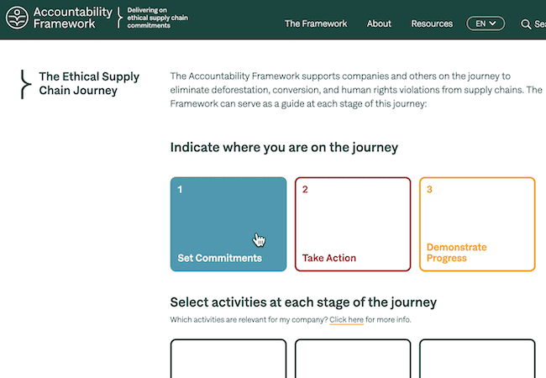This screenshot has width=546, height=378.
Task: Open the About menu item
Action: 379,24
